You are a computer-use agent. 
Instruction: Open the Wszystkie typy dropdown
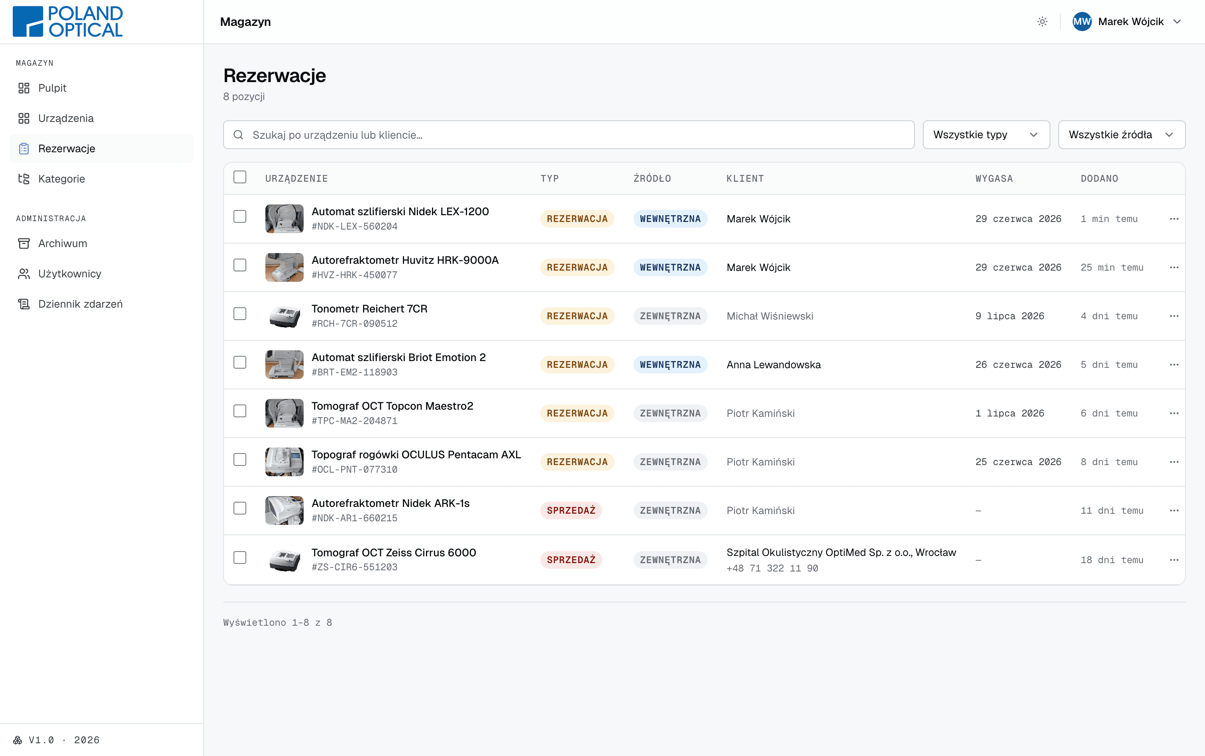(986, 135)
